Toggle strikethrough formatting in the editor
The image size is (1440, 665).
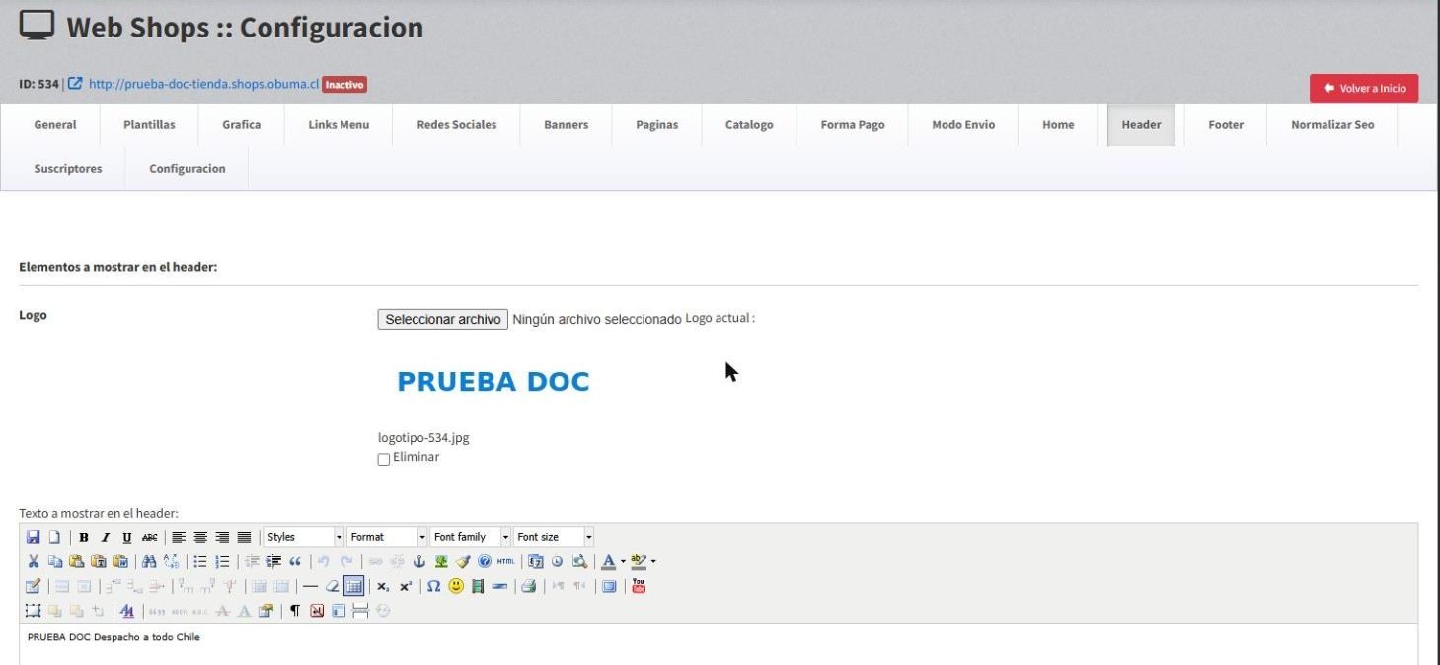149,537
